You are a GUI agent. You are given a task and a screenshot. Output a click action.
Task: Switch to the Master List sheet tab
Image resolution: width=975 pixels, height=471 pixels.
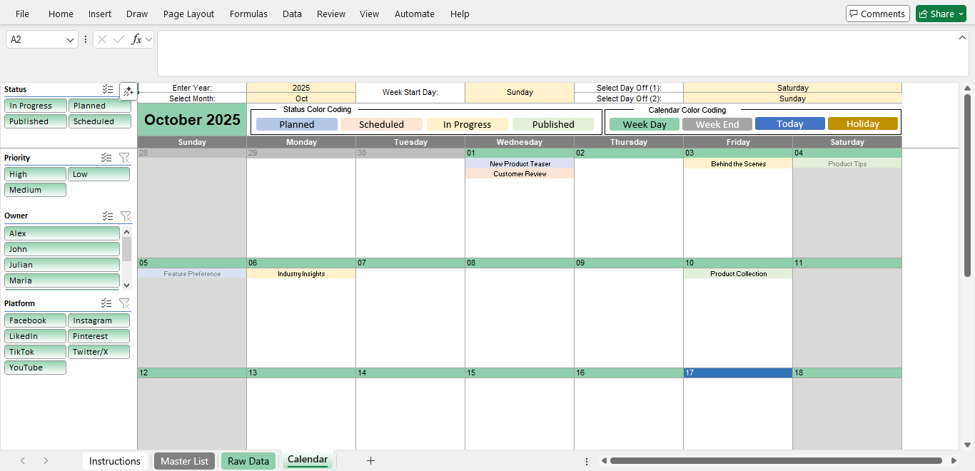[x=184, y=461]
